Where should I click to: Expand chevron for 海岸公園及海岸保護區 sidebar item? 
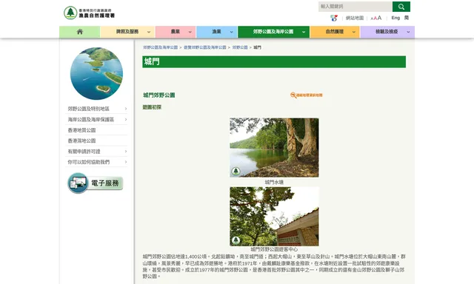point(126,120)
